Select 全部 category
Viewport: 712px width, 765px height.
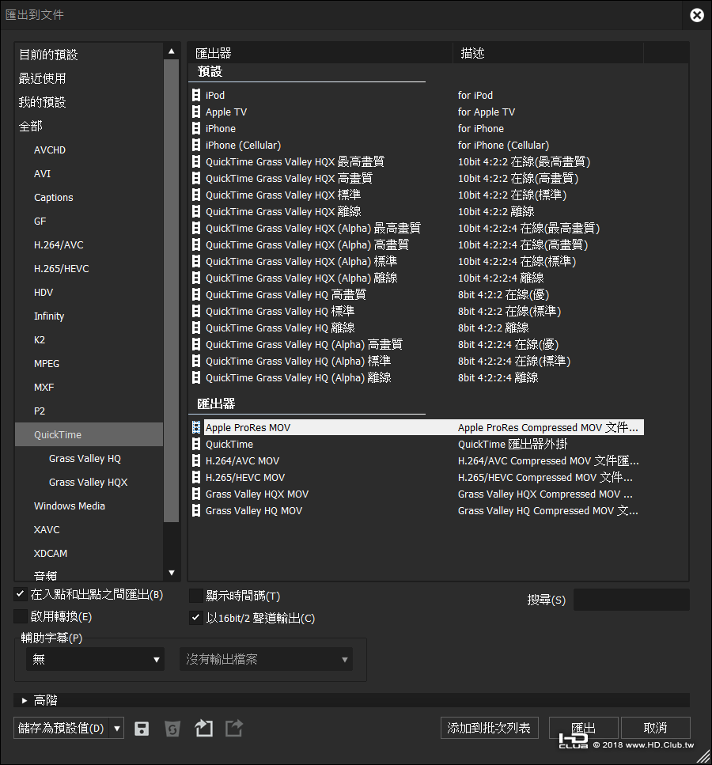pyautogui.click(x=89, y=127)
